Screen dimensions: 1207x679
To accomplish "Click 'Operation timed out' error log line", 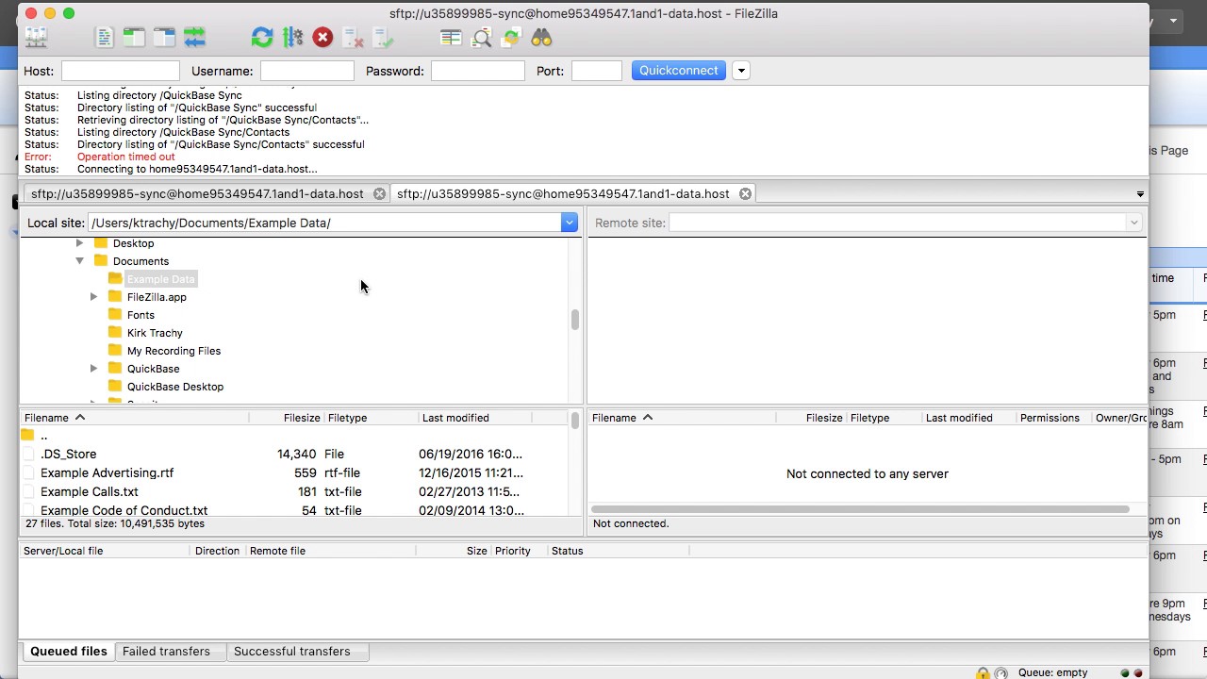I will 125,157.
